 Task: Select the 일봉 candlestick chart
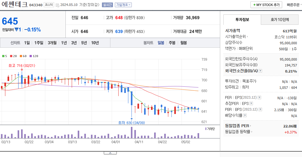[x=161, y=43]
